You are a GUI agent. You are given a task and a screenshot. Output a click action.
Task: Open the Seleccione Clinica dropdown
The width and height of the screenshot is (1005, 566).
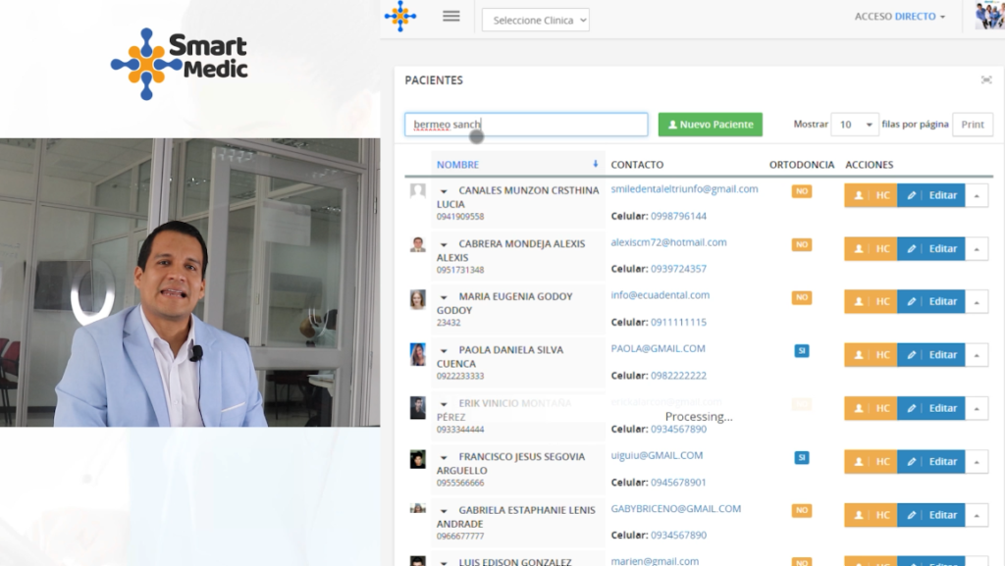click(x=536, y=20)
